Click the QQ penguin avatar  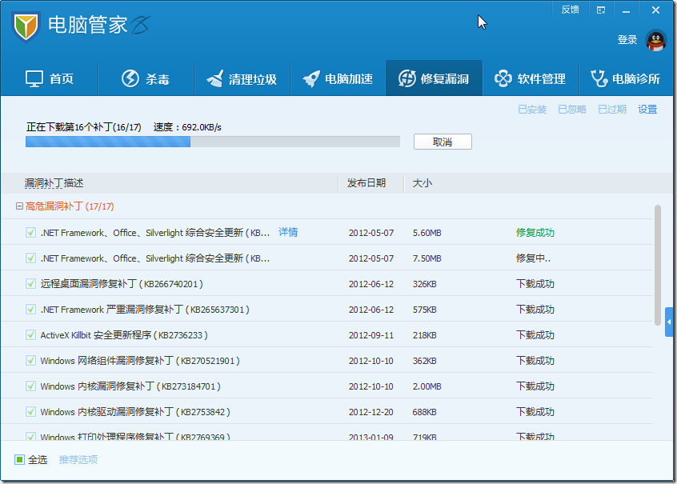point(656,41)
